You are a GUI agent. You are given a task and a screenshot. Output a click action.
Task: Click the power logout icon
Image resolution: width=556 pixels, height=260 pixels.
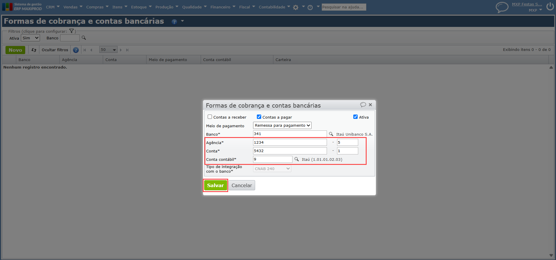pos(550,6)
